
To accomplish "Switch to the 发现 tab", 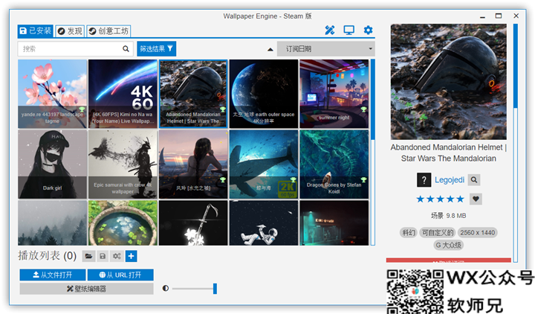I will pyautogui.click(x=70, y=31).
